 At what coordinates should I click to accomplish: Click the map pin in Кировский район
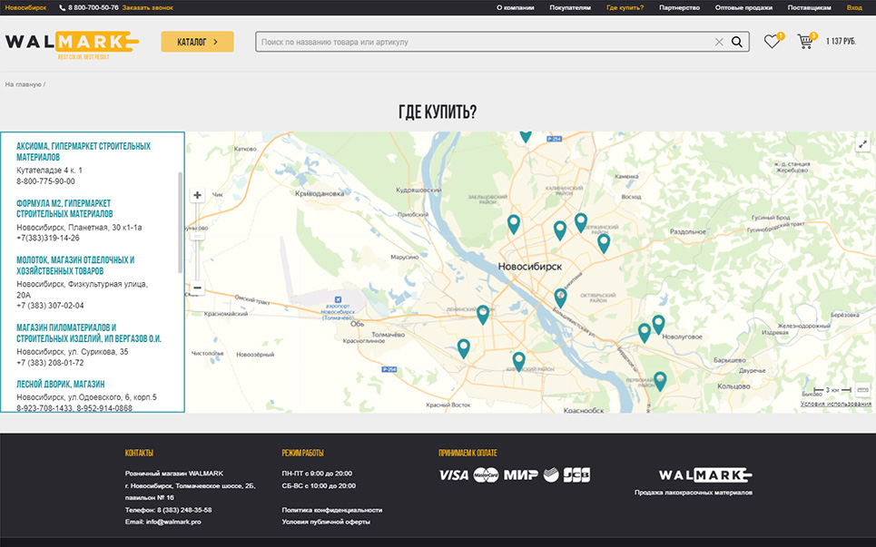519,362
